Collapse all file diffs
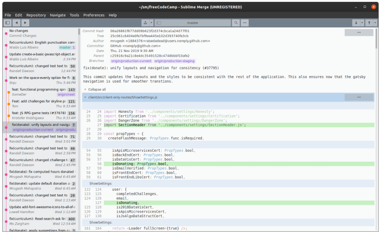 click(x=95, y=90)
